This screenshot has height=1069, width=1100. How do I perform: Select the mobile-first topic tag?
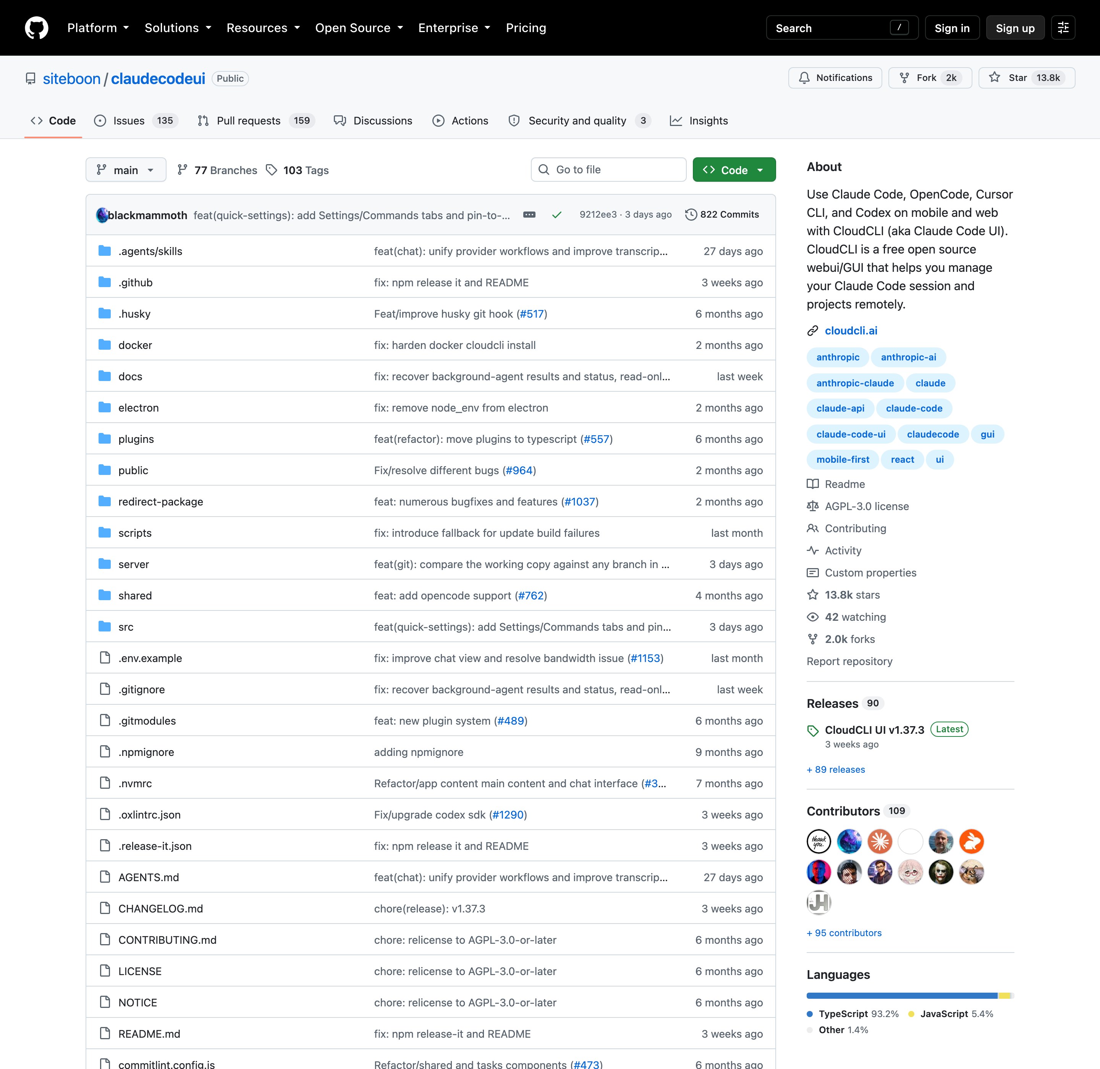[x=842, y=459]
